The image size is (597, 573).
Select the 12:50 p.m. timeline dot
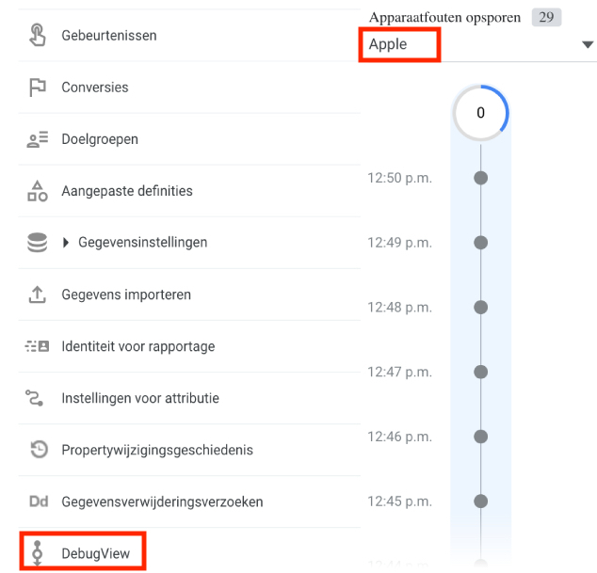480,178
